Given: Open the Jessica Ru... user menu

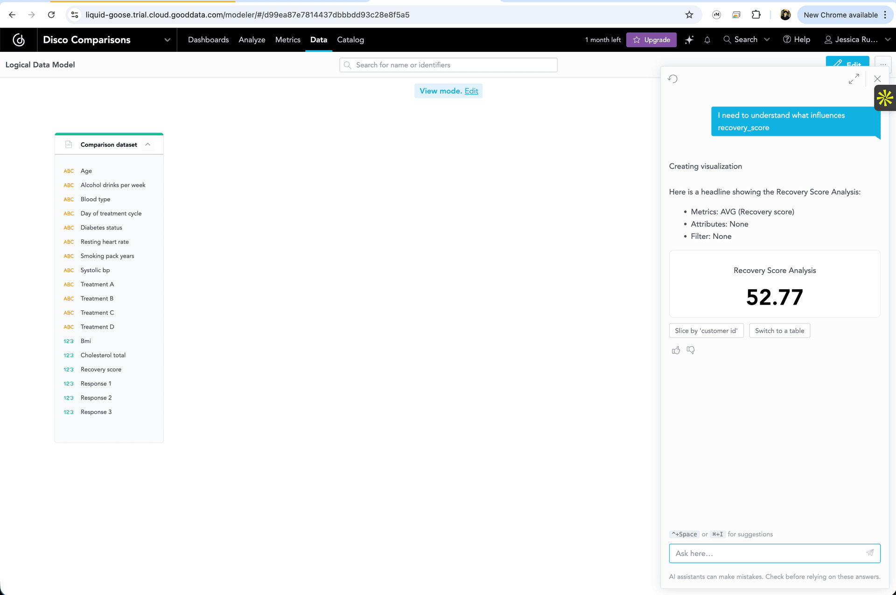Looking at the screenshot, I should tap(857, 40).
